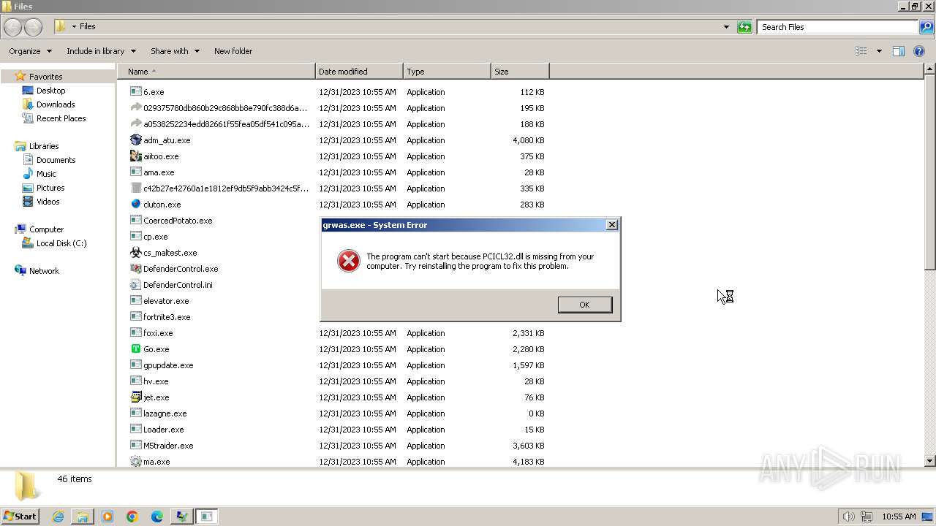Image resolution: width=936 pixels, height=526 pixels.
Task: Select Computer in the navigation pane
Action: pos(46,229)
